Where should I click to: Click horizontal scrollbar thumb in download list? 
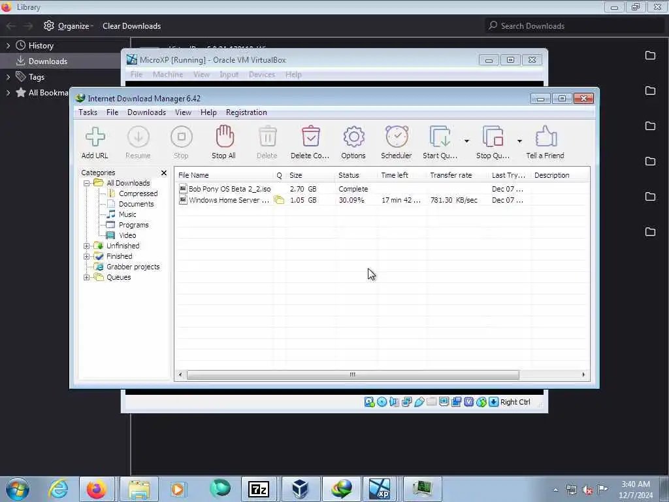(353, 375)
